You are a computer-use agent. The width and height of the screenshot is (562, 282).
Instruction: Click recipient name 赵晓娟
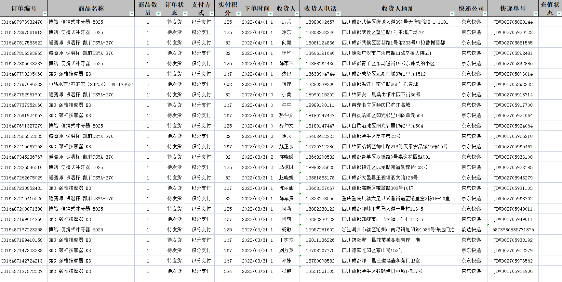point(287,178)
